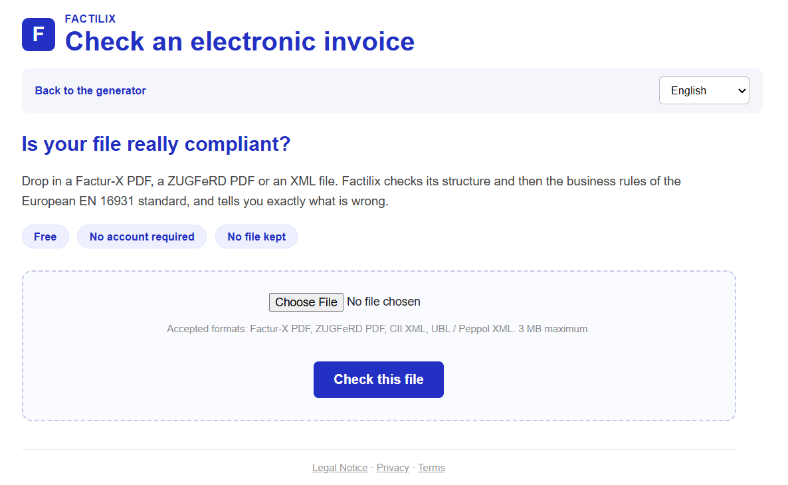This screenshot has width=788, height=485.
Task: Click the Check an electronic invoice heading
Action: pos(240,41)
